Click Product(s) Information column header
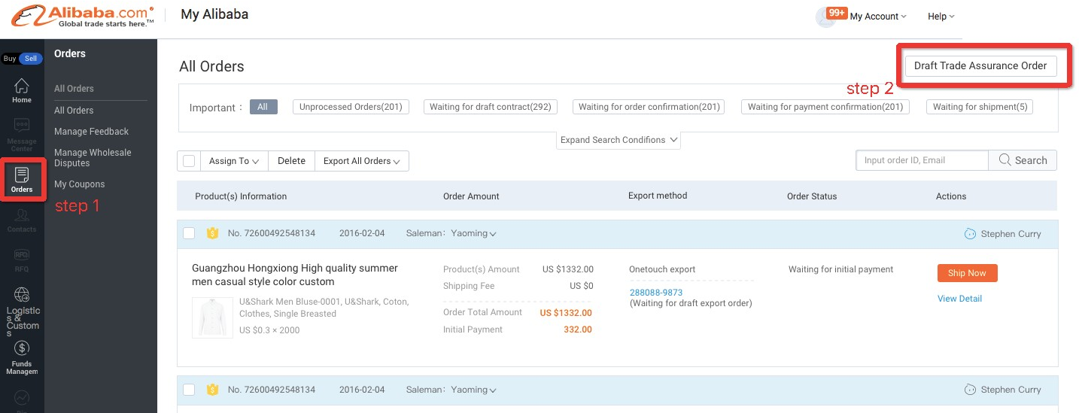1079x413 pixels. click(x=241, y=196)
